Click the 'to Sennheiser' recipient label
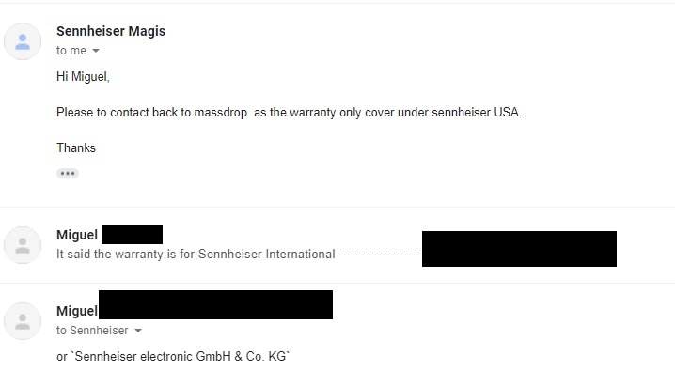 (92, 331)
